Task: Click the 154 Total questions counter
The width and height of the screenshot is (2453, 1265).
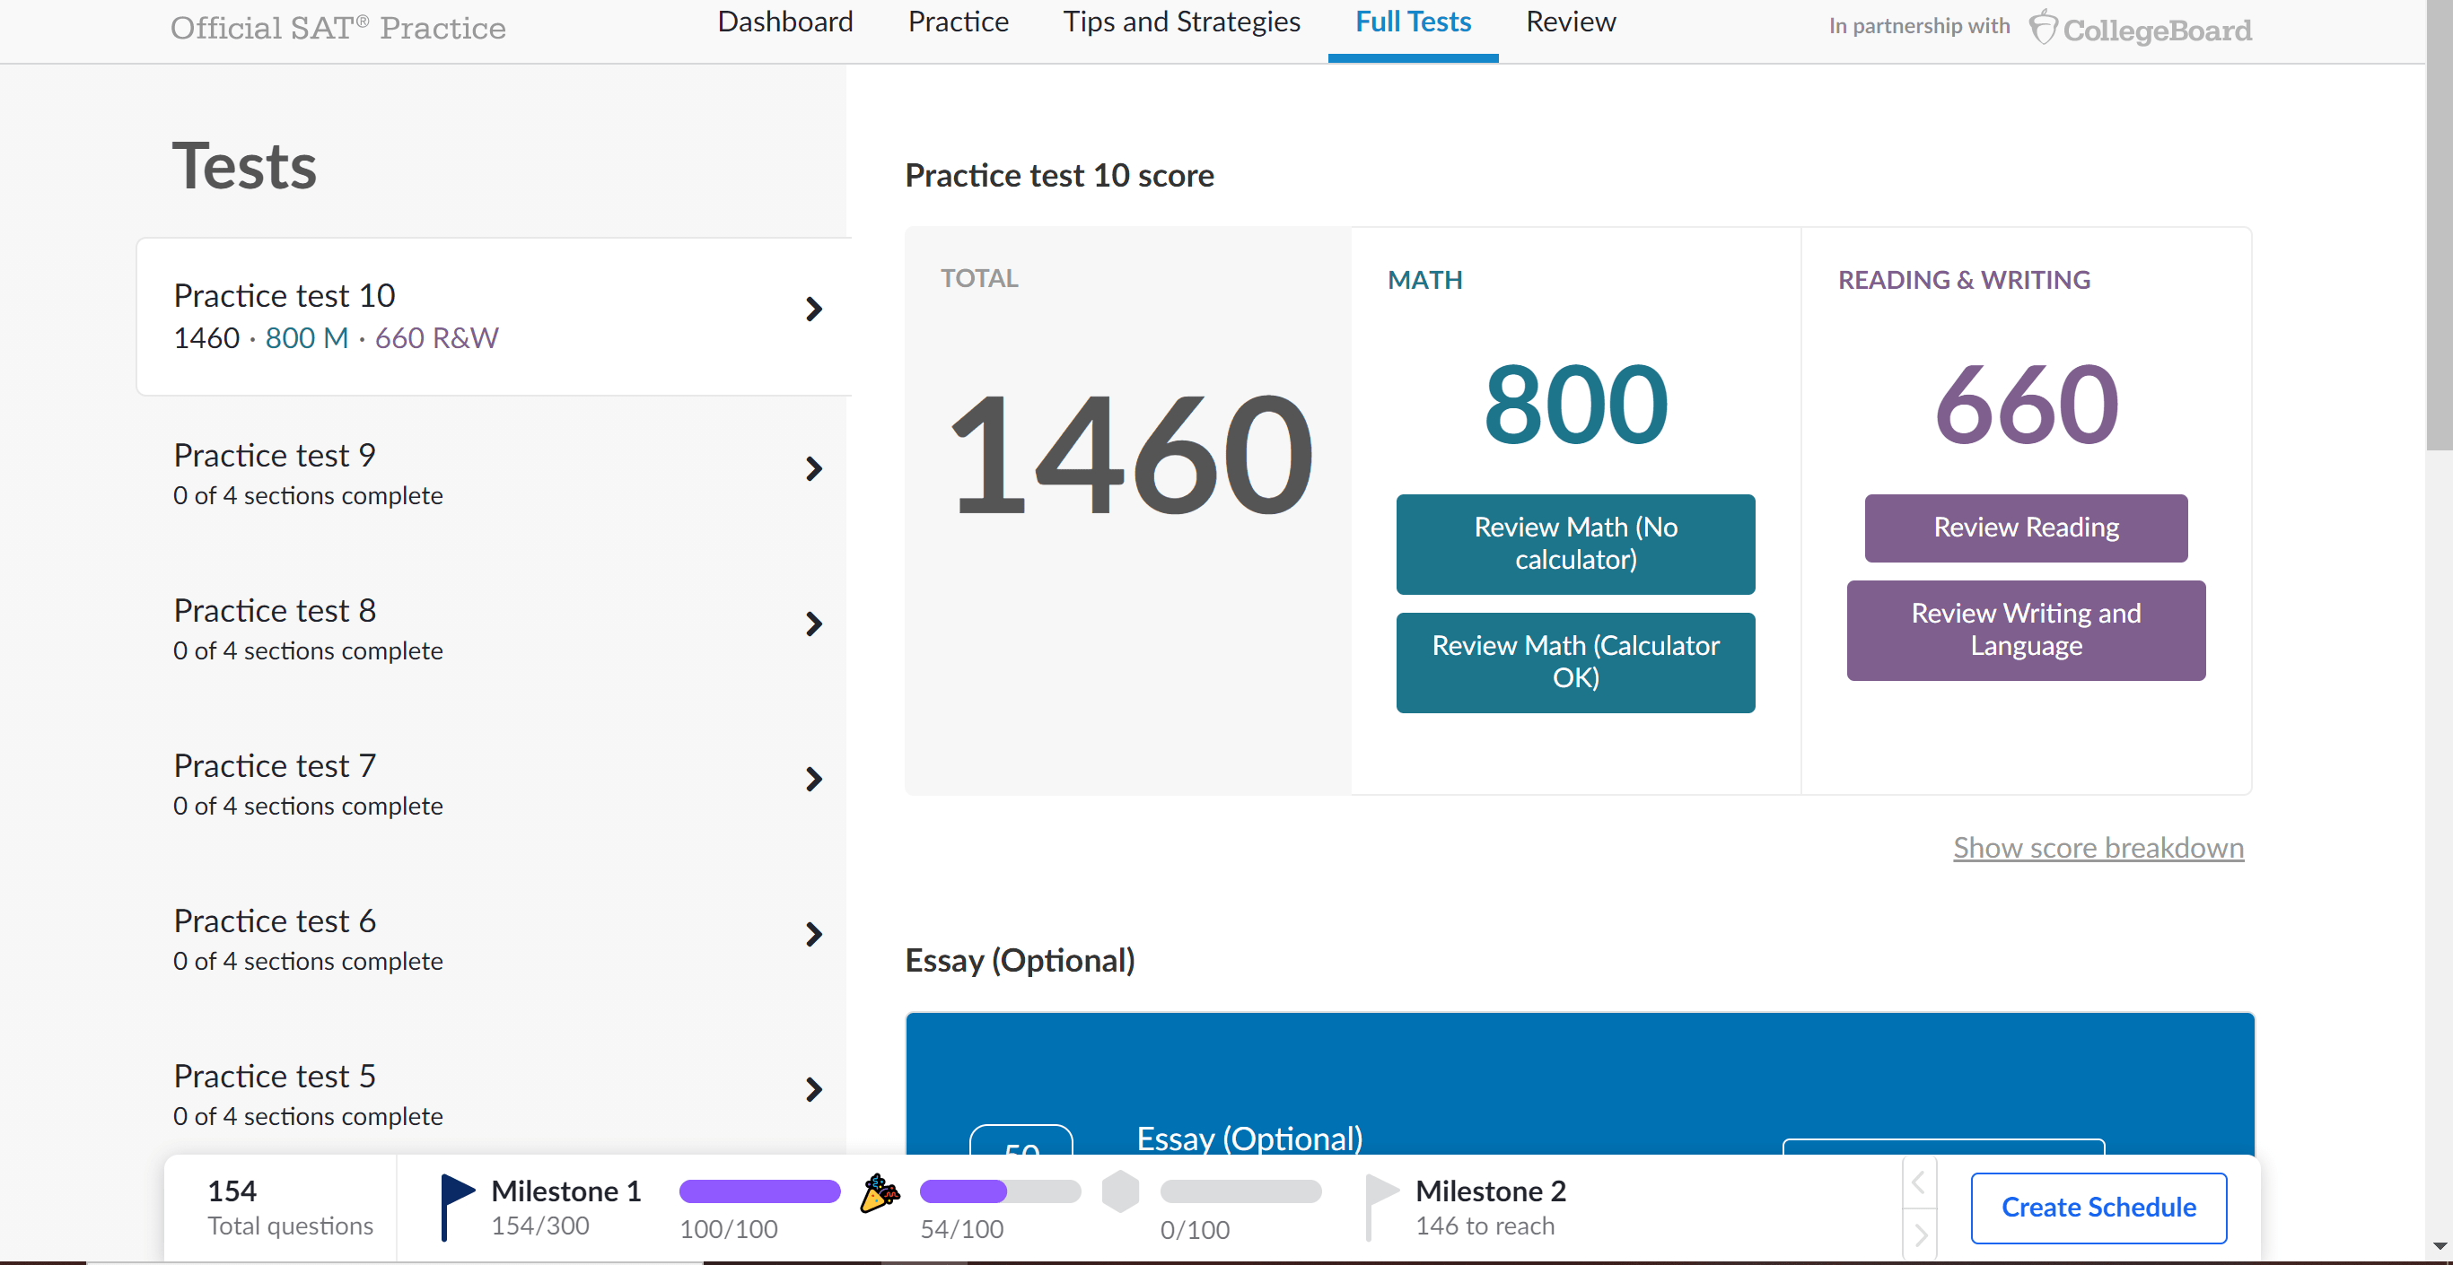Action: coord(291,1208)
